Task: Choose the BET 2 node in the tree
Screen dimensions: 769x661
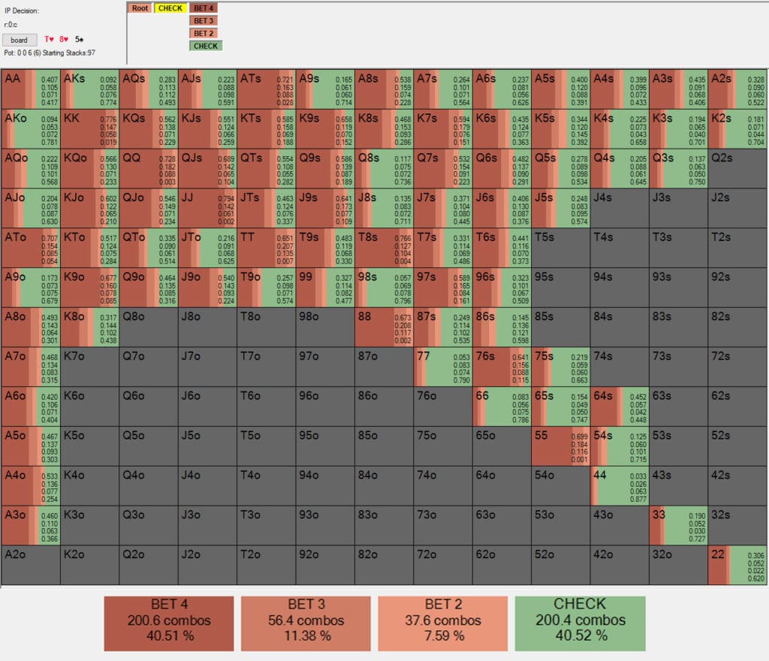Action: click(x=204, y=33)
